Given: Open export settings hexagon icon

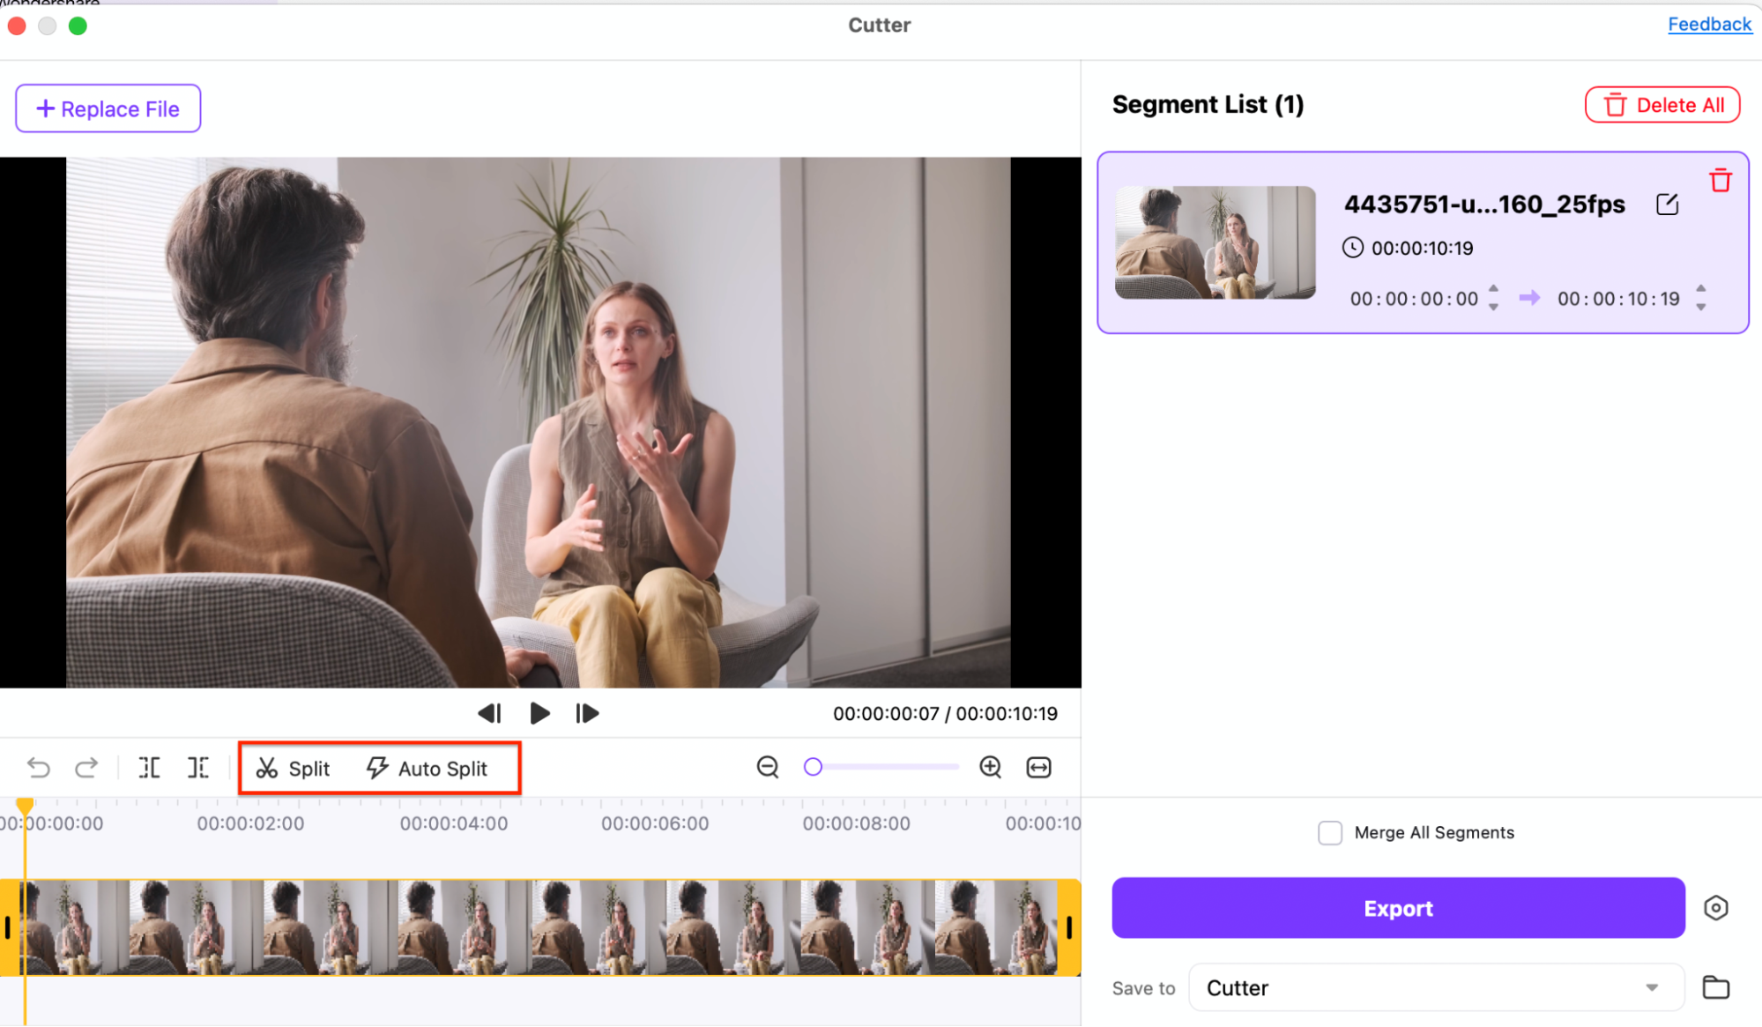Looking at the screenshot, I should click(1715, 908).
